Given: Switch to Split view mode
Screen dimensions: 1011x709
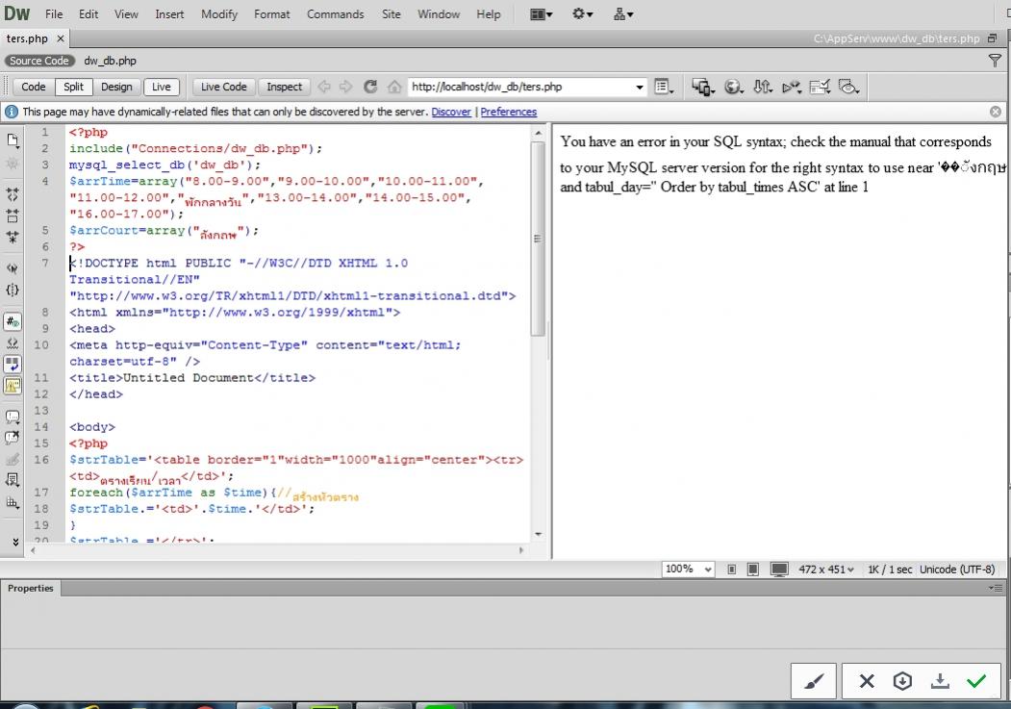Looking at the screenshot, I should 74,87.
